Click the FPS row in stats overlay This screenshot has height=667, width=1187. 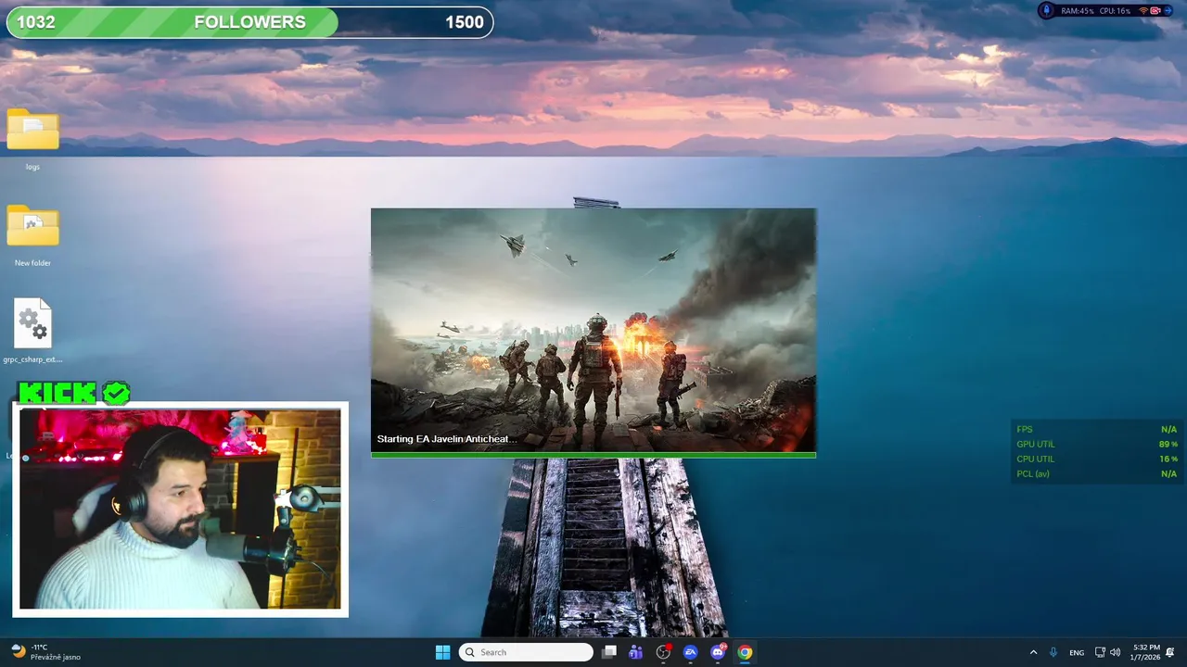(x=1097, y=430)
